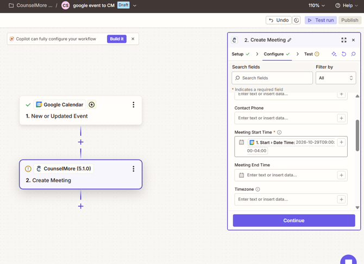Add a step after Create Meeting

pos(81,206)
